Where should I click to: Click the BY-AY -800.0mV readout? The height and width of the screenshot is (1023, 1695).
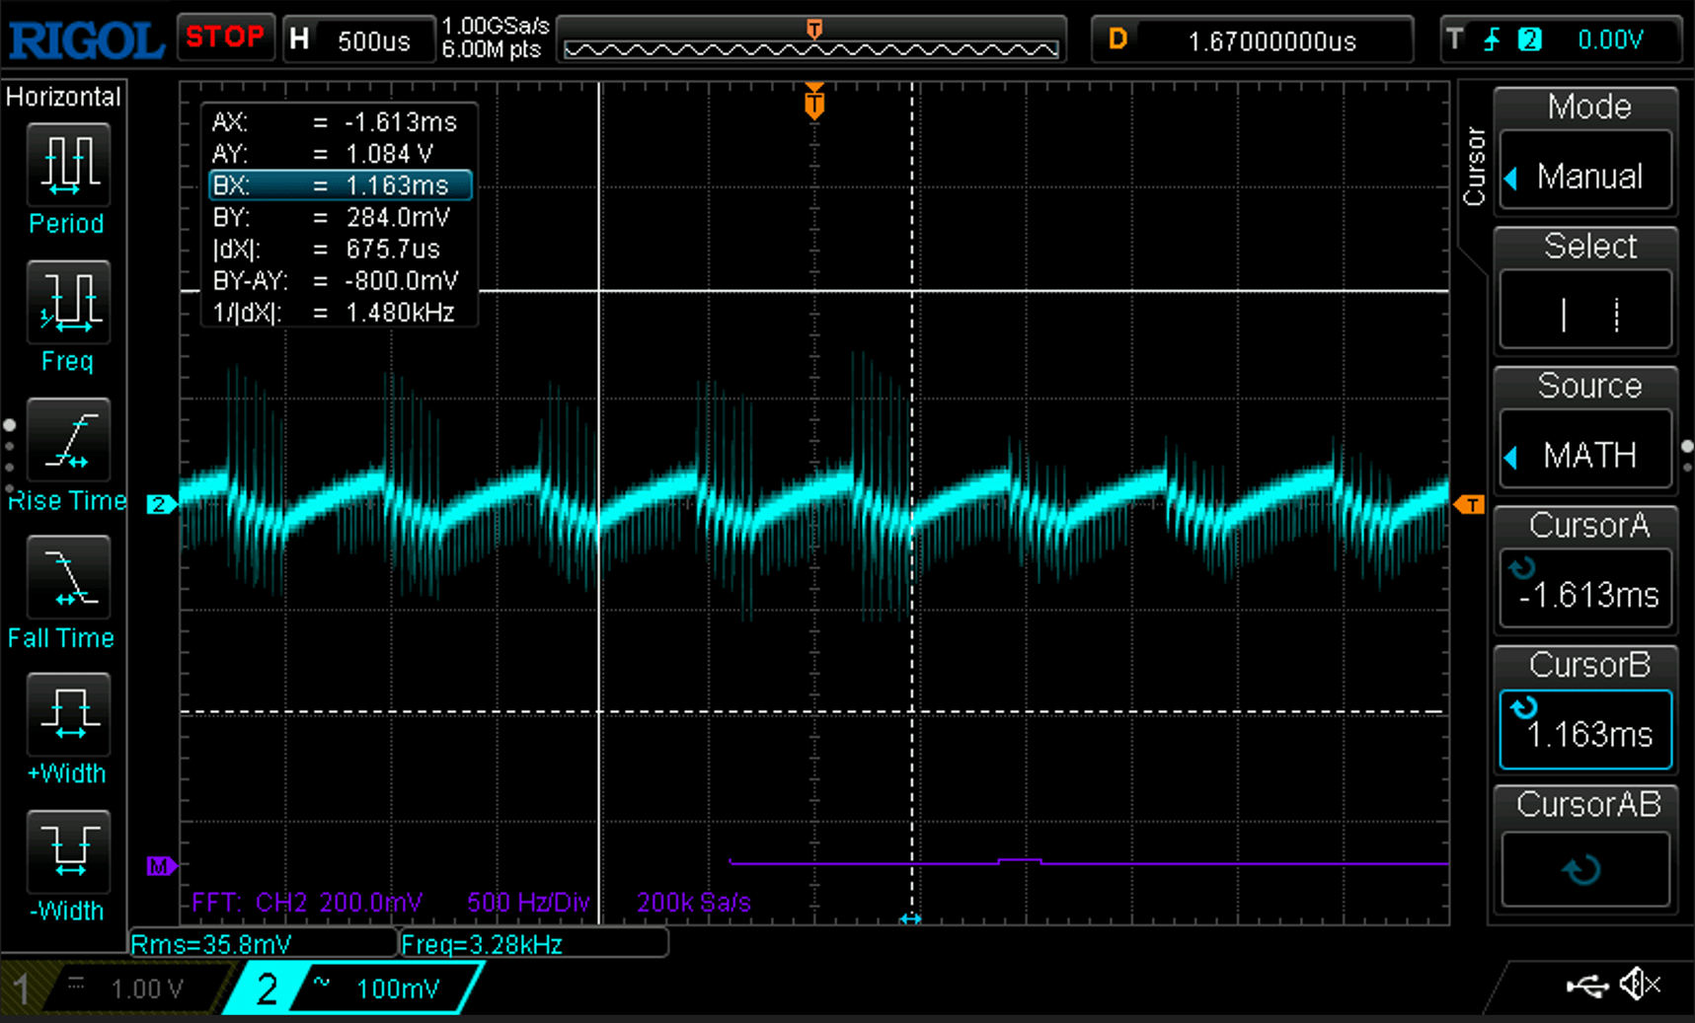coord(336,280)
